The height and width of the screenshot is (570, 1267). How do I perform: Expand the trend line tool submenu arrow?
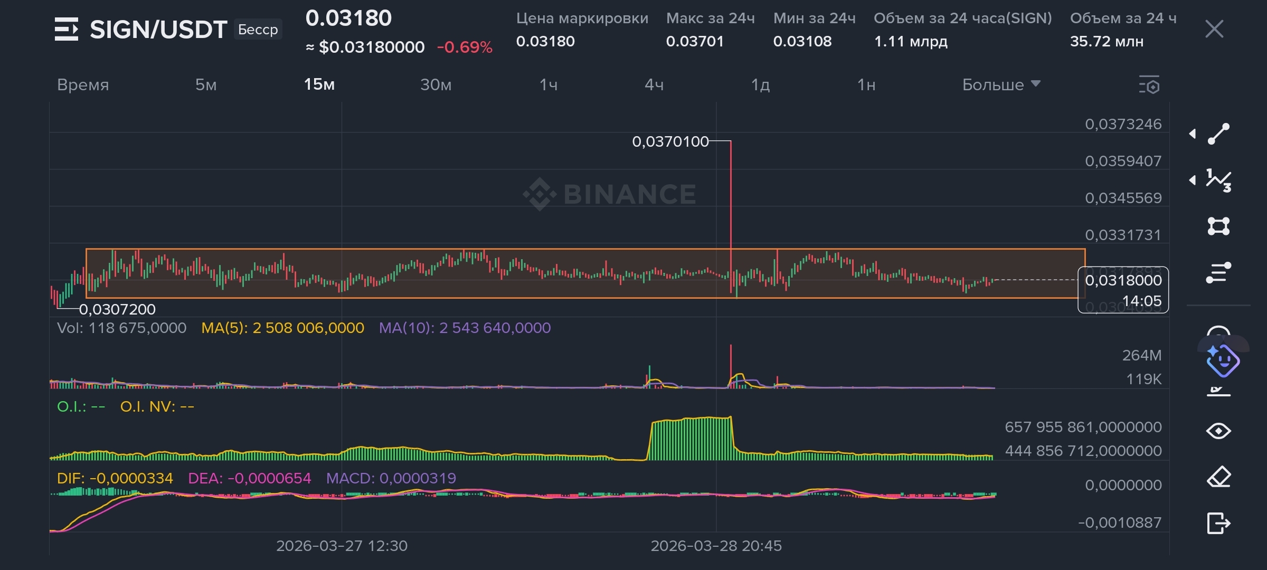1193,134
